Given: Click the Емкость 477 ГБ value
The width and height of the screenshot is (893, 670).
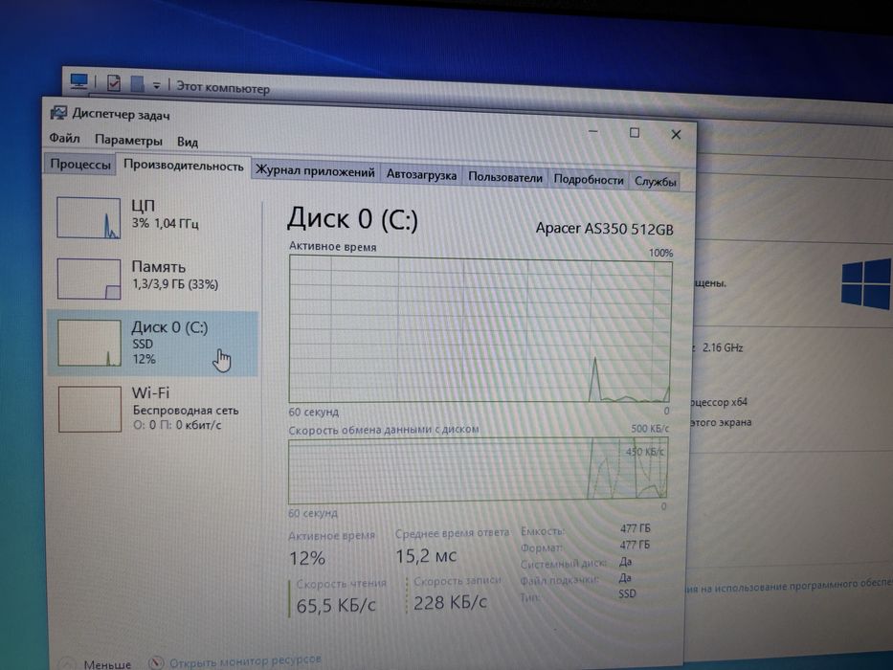Looking at the screenshot, I should coord(635,528).
